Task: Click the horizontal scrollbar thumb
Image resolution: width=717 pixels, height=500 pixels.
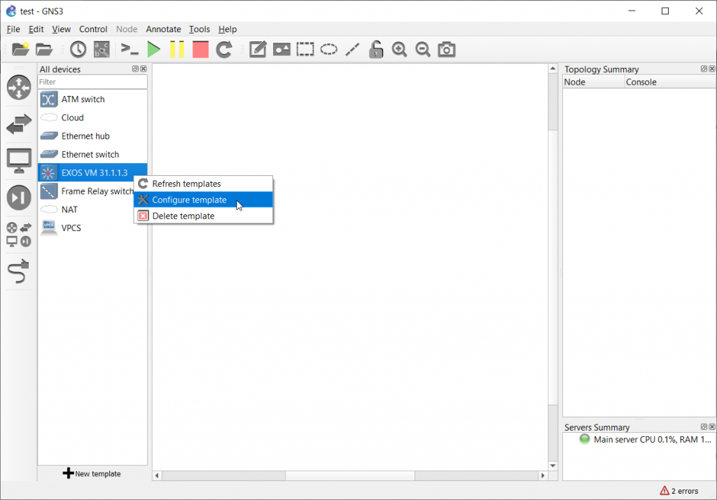Action: click(350, 475)
